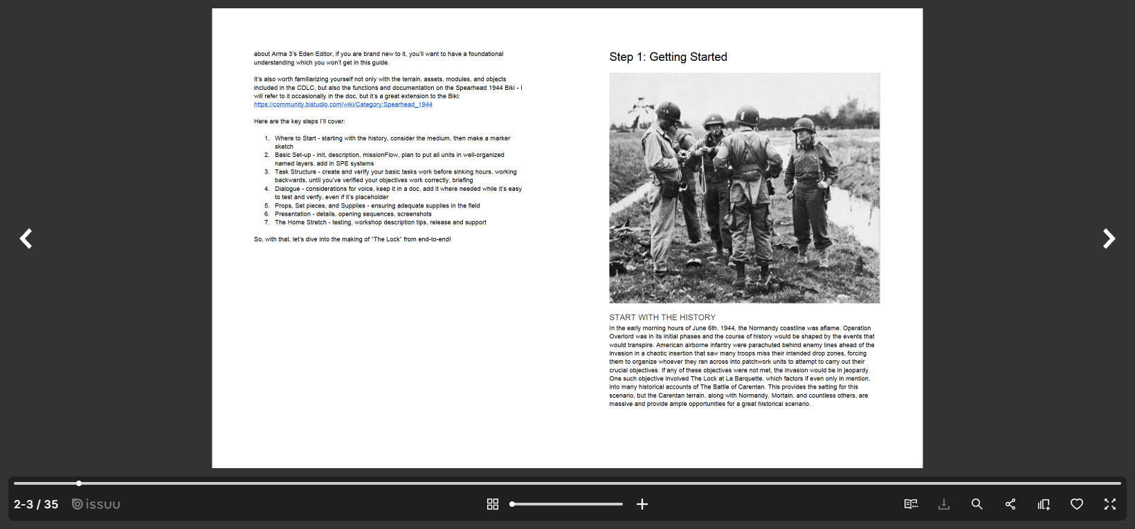
Task: Click the black-and-white soldiers photograph
Action: pos(744,188)
